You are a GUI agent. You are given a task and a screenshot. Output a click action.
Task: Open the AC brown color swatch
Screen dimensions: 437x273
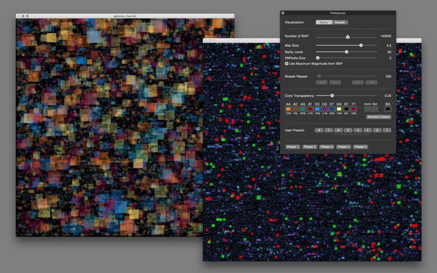[x=296, y=109]
